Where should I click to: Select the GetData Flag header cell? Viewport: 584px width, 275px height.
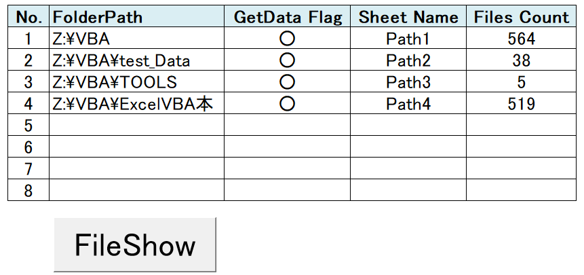coord(287,17)
